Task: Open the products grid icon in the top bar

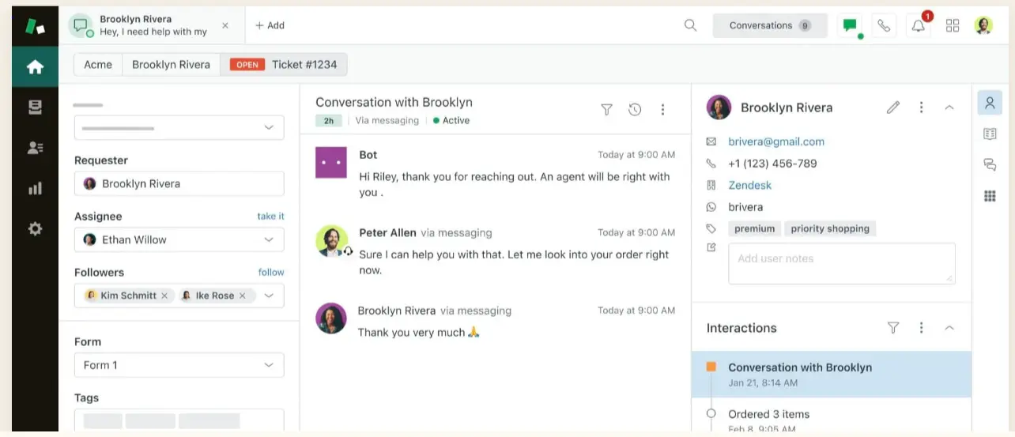Action: coord(952,26)
